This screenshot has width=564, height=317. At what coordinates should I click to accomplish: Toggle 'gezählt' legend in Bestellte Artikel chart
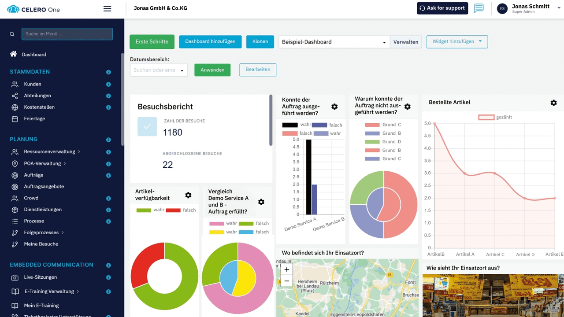[495, 117]
